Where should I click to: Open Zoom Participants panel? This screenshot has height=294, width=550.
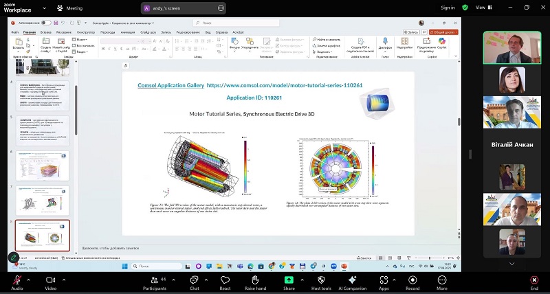click(154, 282)
